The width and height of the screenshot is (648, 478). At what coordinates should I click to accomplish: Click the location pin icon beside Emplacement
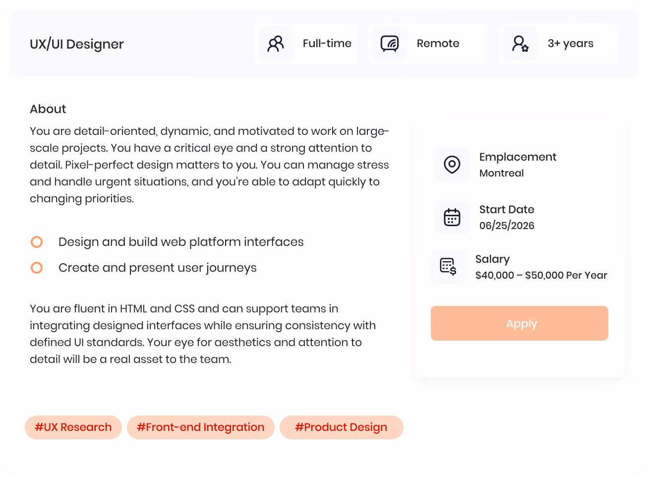tap(452, 165)
